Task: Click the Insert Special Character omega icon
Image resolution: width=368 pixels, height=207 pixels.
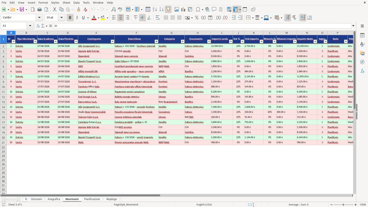Action: click(x=198, y=10)
